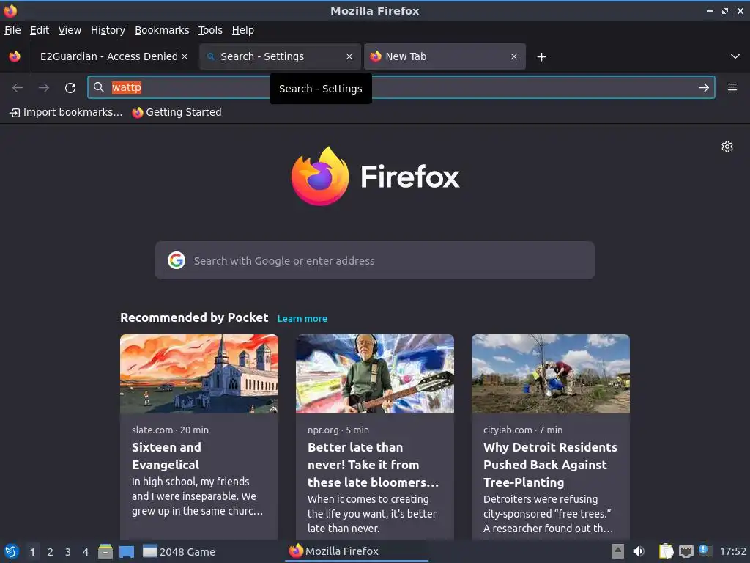Click the Firefox logo on the new tab page
Image resolution: width=750 pixels, height=563 pixels.
coord(375,176)
